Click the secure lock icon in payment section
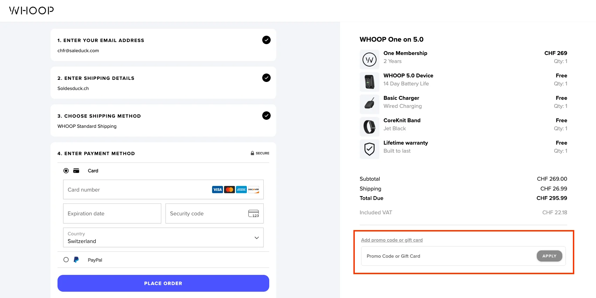The image size is (596, 298). (x=252, y=153)
